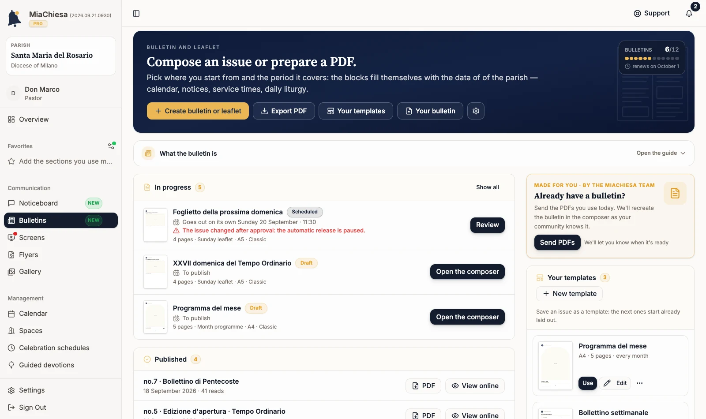Click Support link
Viewport: 706px width, 419px height.
coord(652,13)
